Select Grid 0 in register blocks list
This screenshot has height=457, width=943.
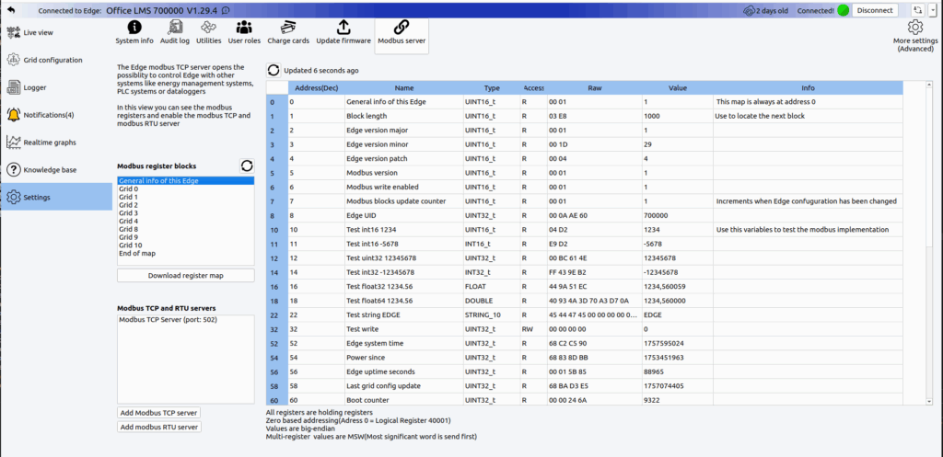coord(186,189)
